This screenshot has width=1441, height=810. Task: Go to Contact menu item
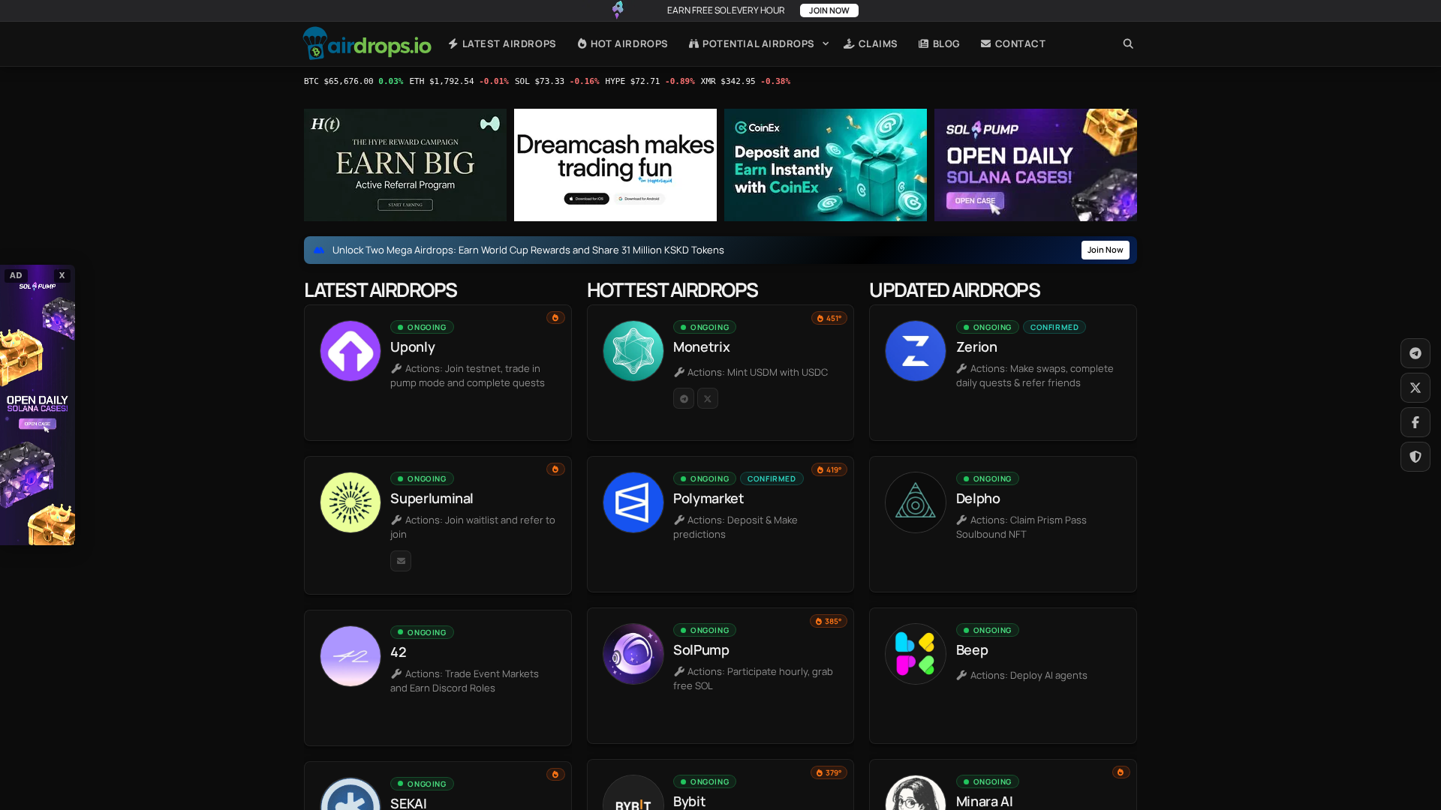[1012, 43]
